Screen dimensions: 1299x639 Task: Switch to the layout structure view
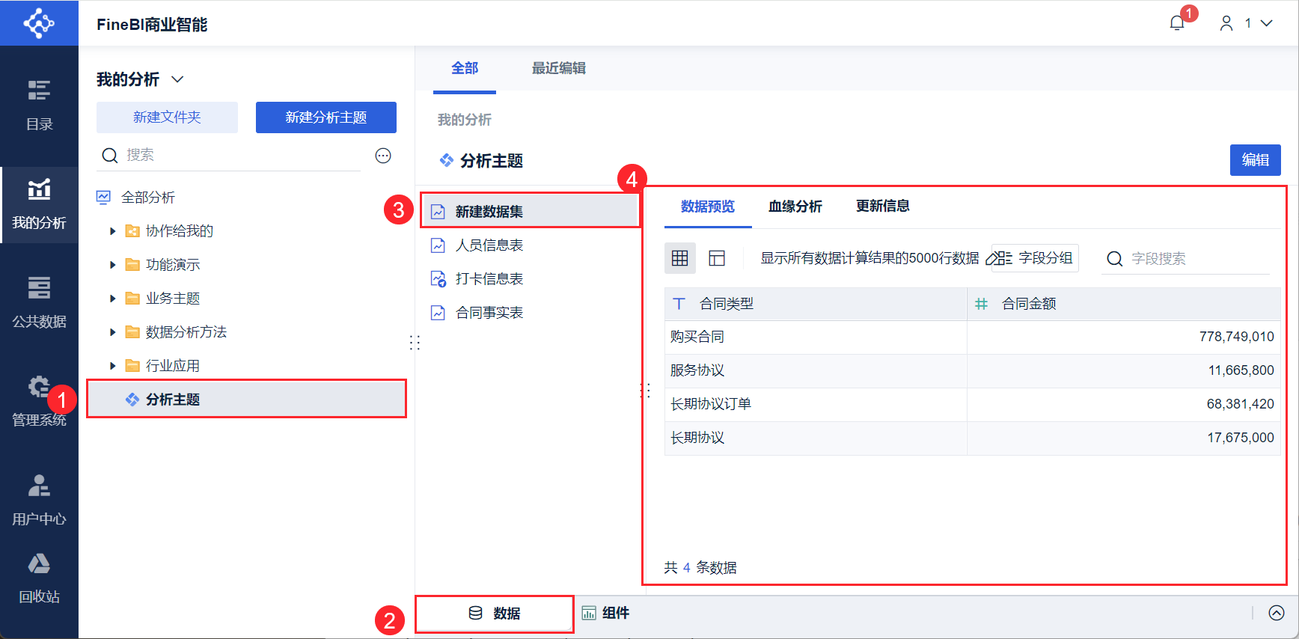(x=717, y=258)
